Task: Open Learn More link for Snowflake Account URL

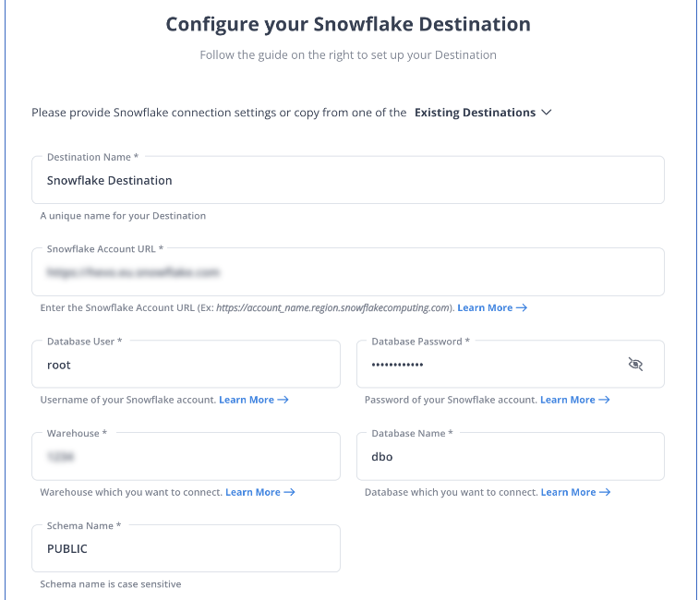Action: [x=485, y=307]
